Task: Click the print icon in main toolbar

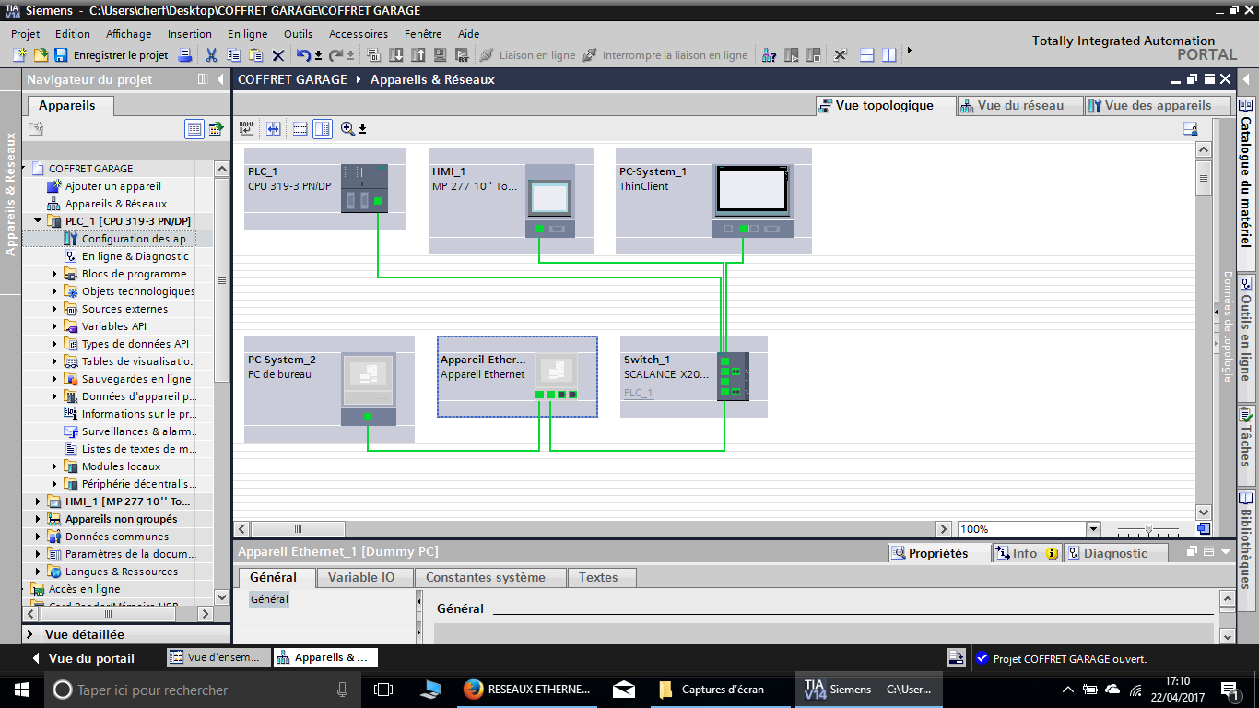Action: pos(184,55)
